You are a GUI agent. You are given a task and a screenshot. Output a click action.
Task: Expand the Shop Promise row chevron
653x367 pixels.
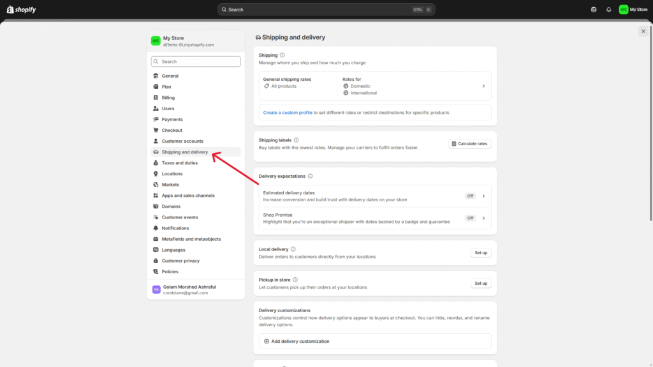click(x=483, y=218)
